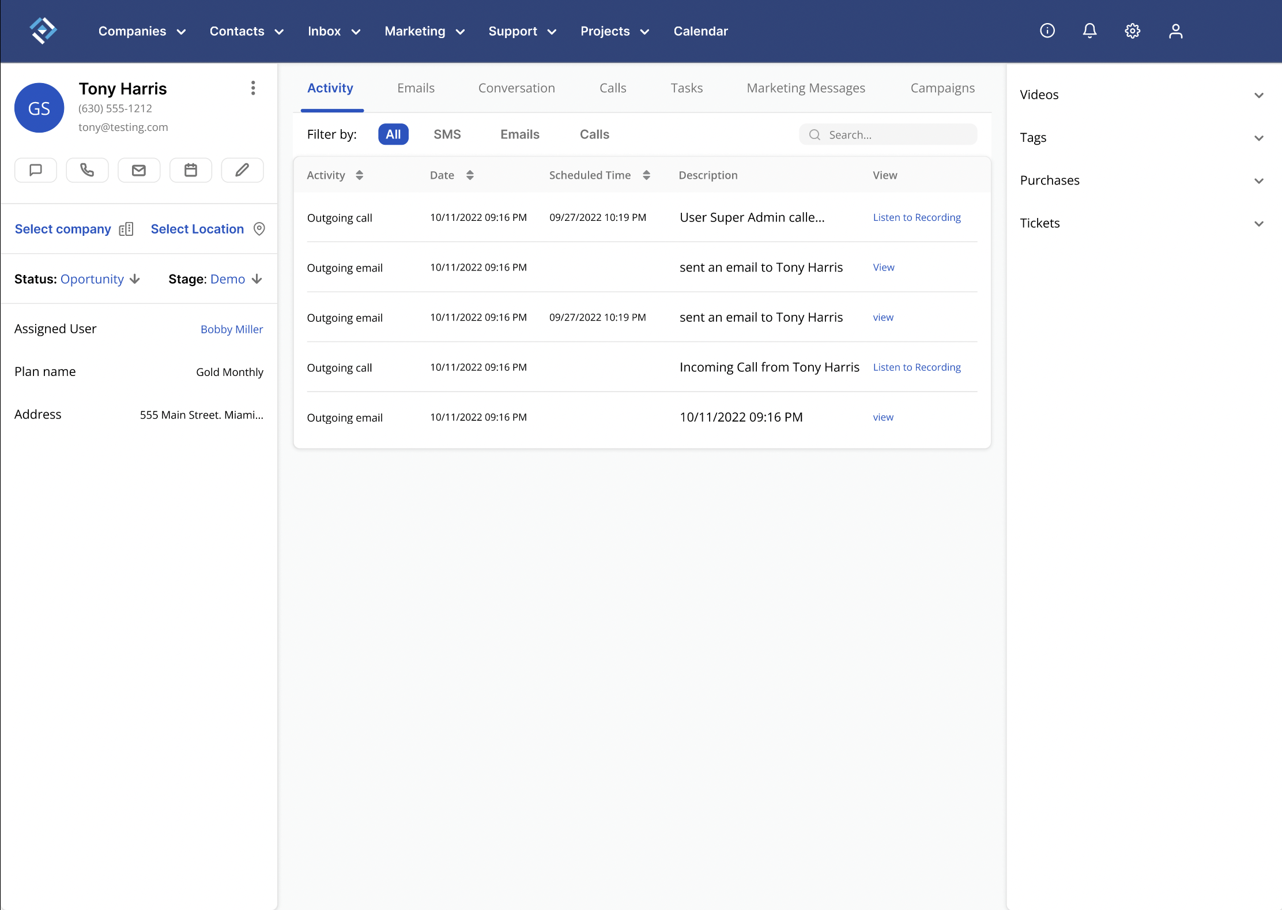Open the Calendar menu item
The image size is (1282, 910).
tap(701, 31)
